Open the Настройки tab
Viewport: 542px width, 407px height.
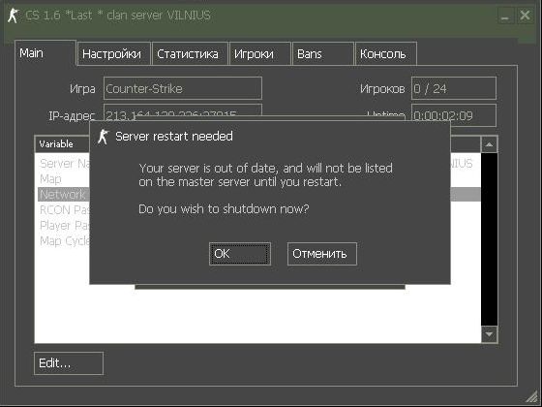coord(114,54)
